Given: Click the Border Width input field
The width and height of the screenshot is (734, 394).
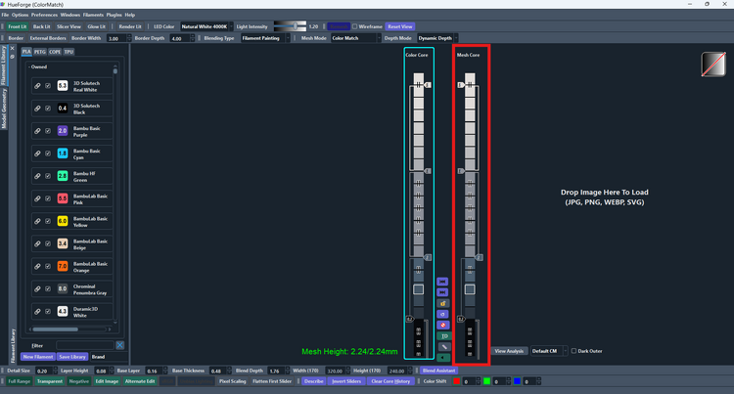Looking at the screenshot, I should (115, 38).
